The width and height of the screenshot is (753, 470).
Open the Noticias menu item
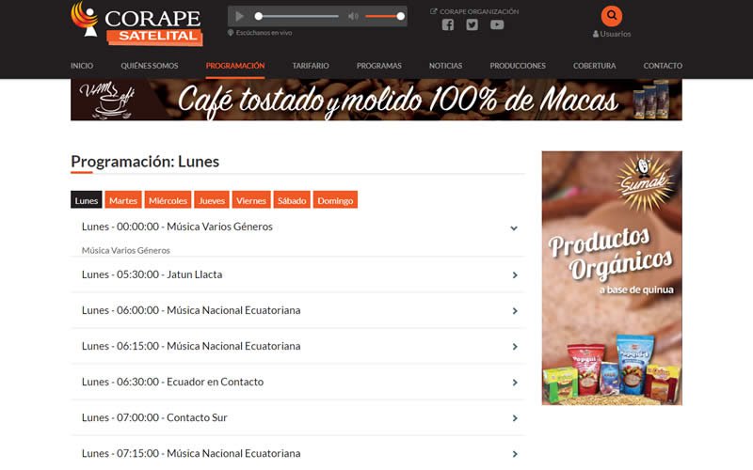click(445, 66)
